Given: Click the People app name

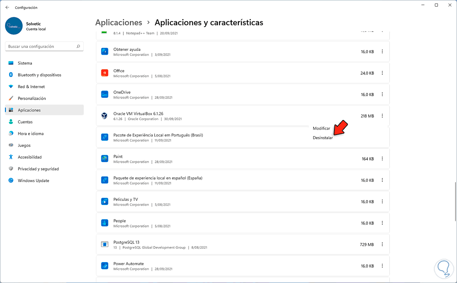Looking at the screenshot, I should (120, 221).
